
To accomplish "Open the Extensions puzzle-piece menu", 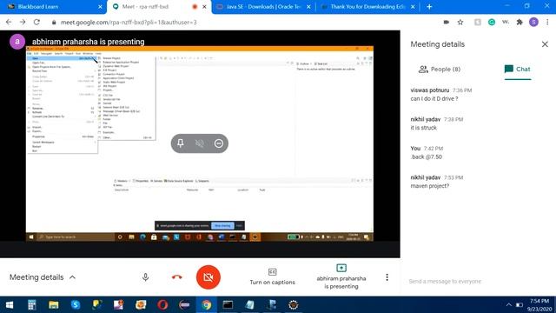I will pyautogui.click(x=520, y=22).
